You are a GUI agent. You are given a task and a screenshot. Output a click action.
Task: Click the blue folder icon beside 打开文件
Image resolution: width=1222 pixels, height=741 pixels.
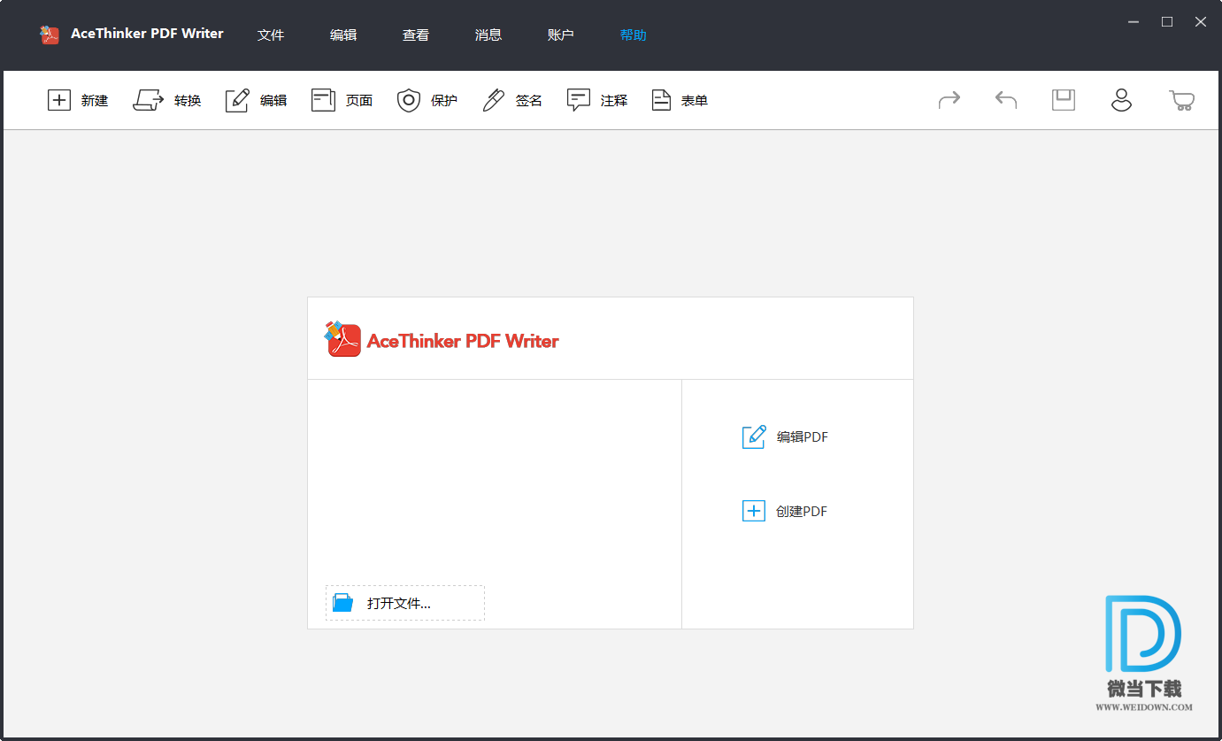[x=342, y=603]
